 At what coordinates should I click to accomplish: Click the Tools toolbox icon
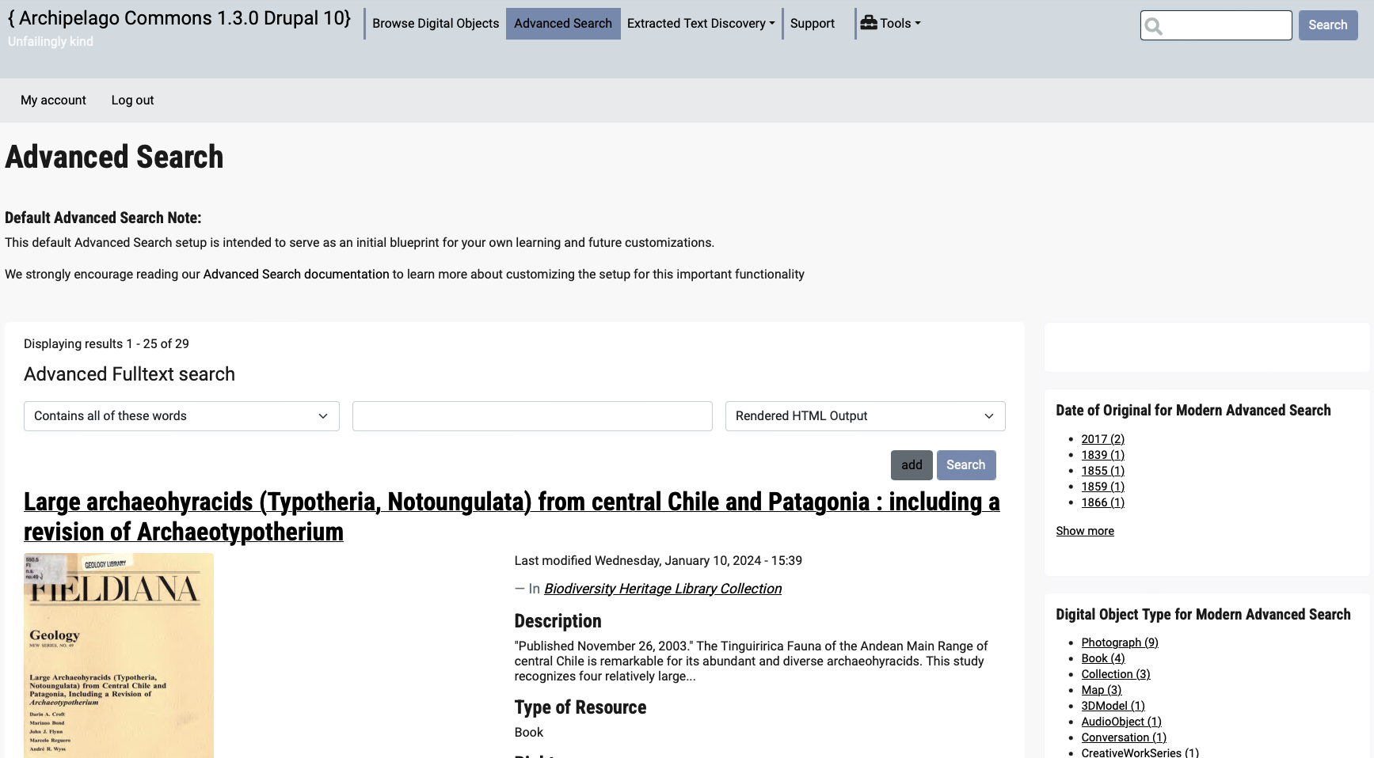click(x=869, y=23)
